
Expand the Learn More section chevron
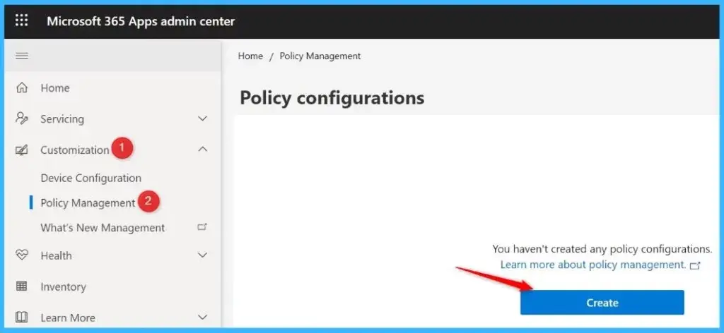(x=202, y=317)
